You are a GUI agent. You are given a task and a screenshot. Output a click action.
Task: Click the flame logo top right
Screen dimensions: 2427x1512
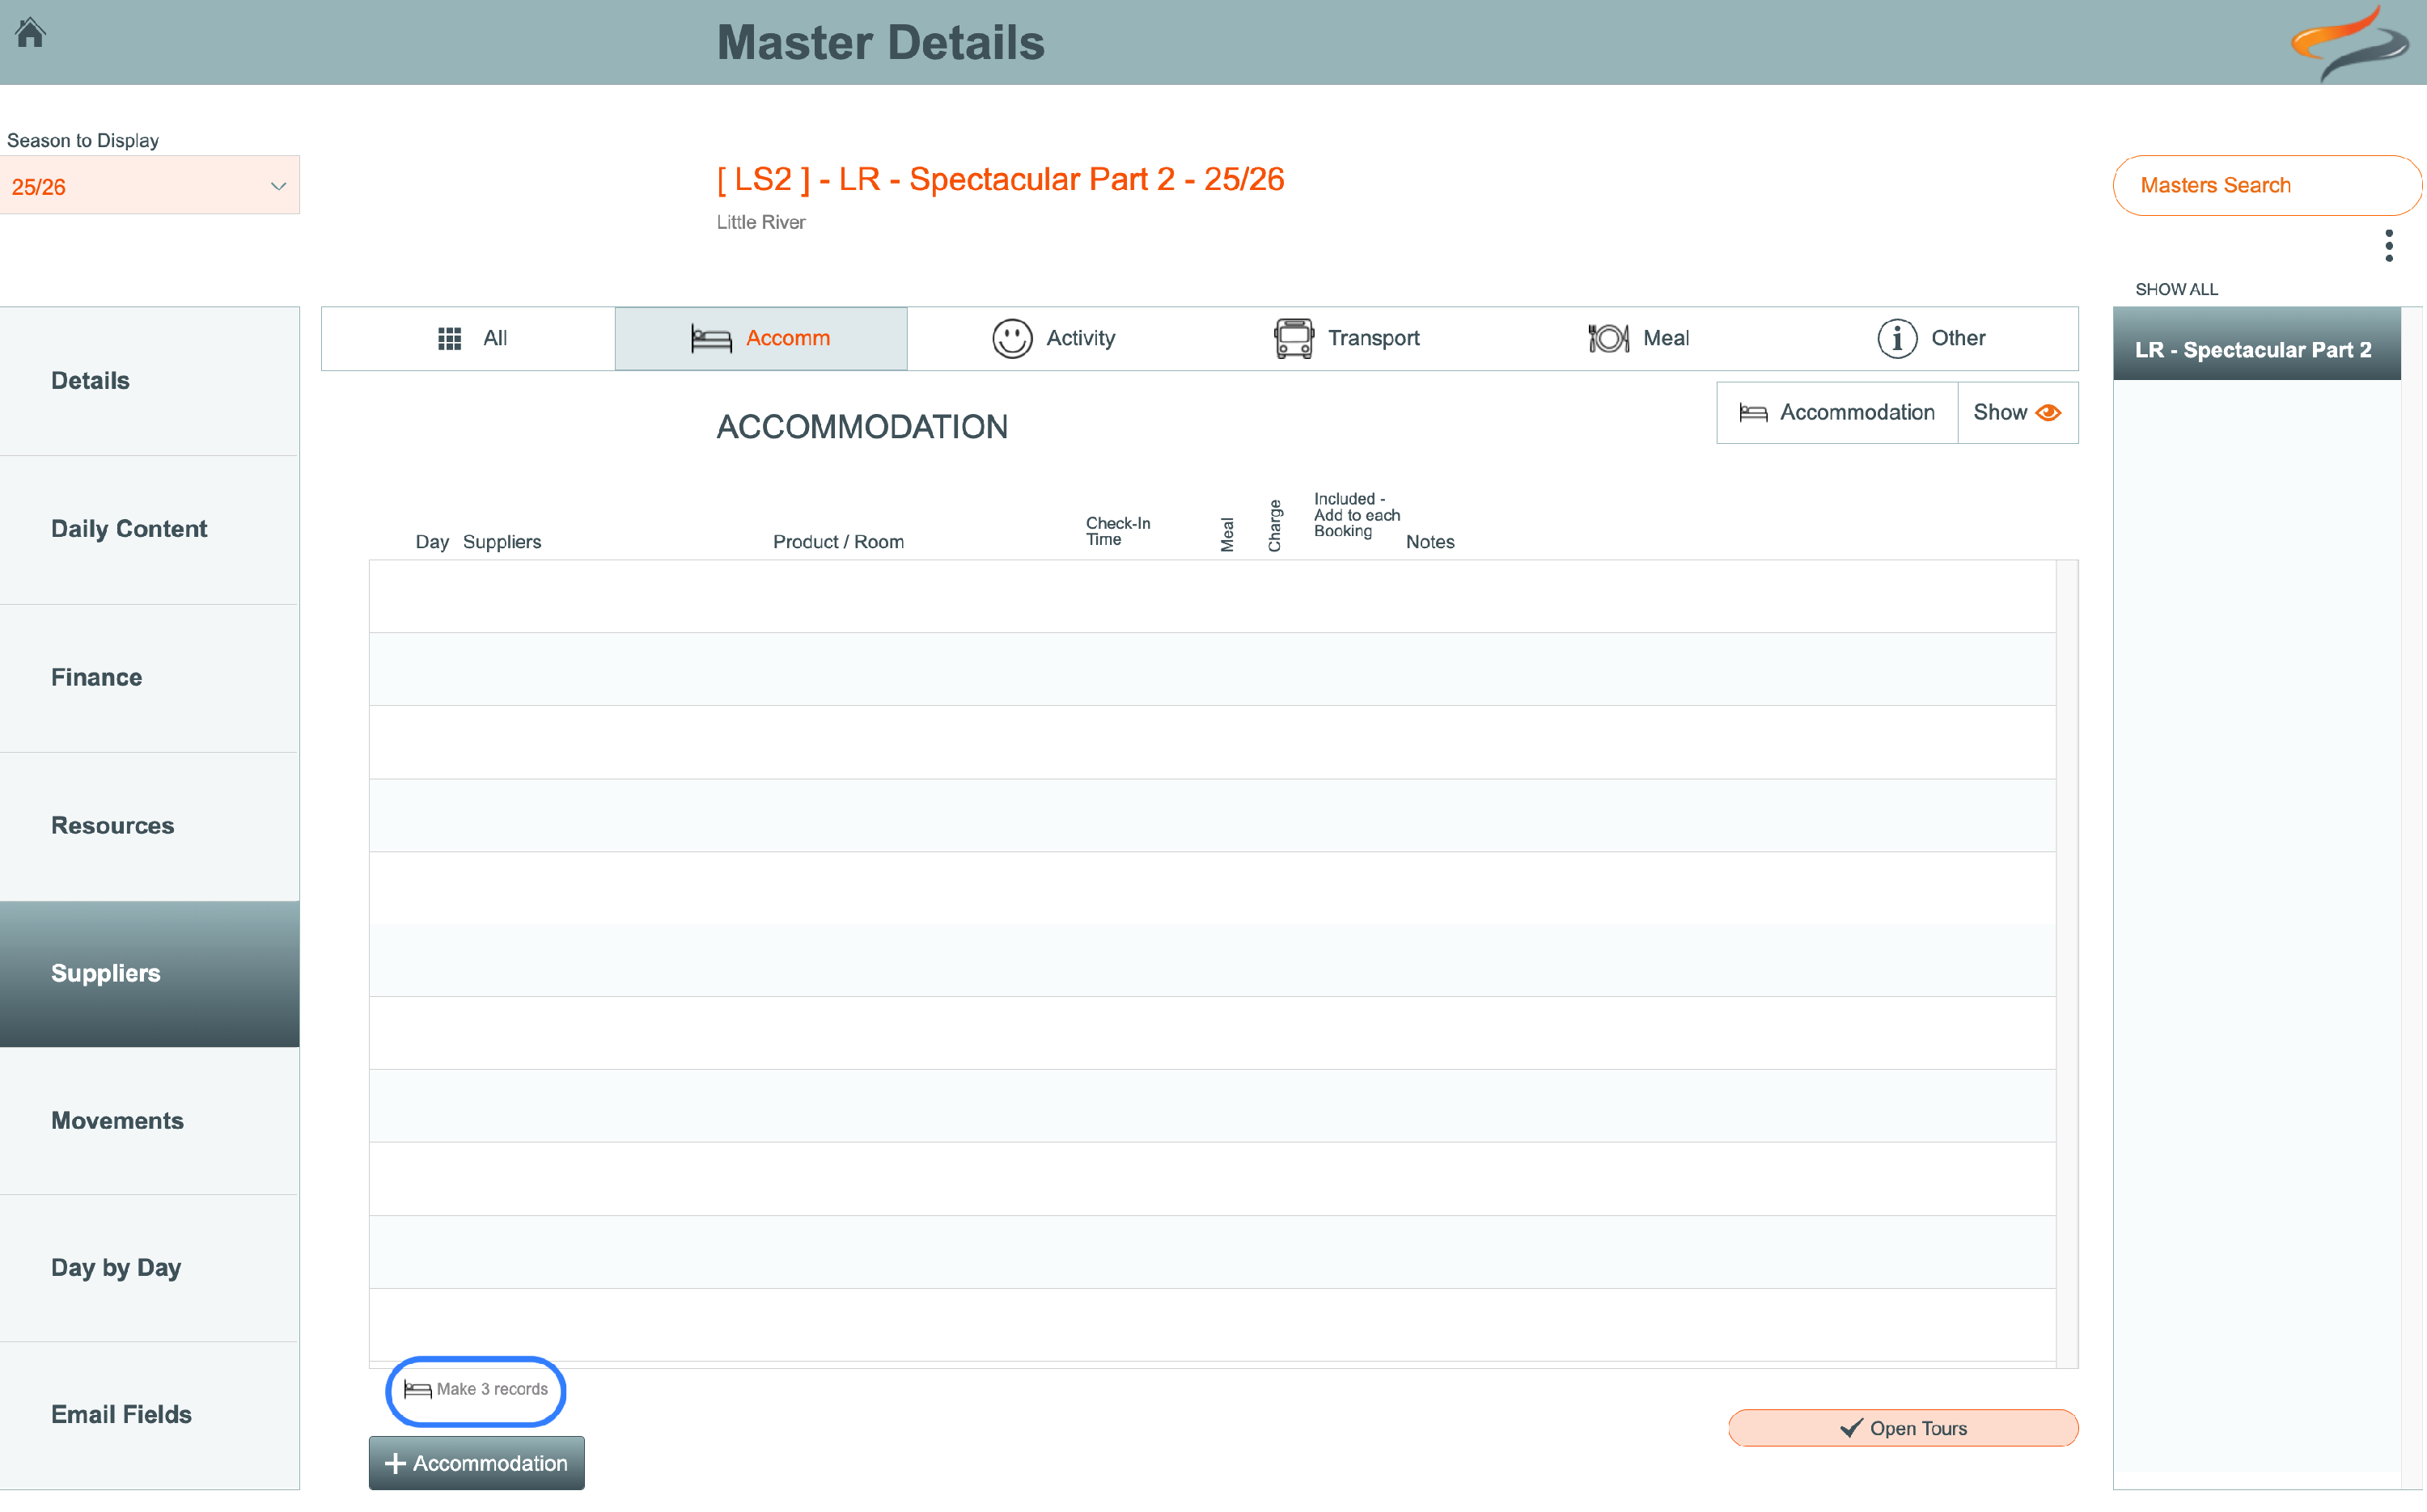[2350, 43]
